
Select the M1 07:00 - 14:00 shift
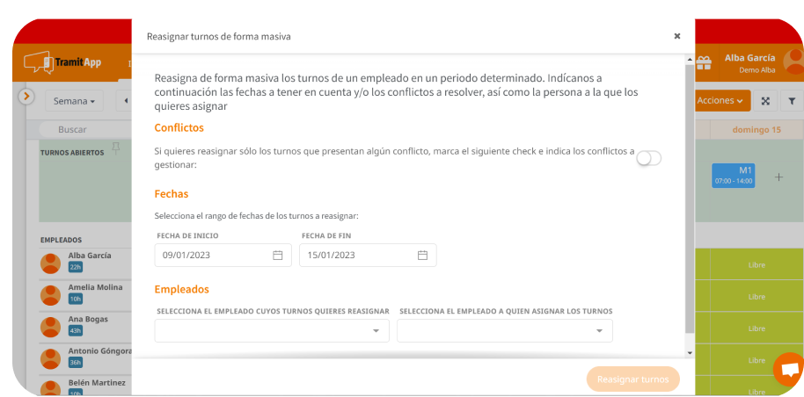733,175
